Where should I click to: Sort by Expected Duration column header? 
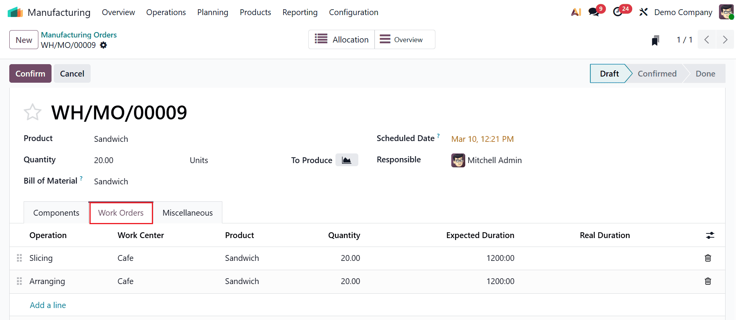coord(480,235)
